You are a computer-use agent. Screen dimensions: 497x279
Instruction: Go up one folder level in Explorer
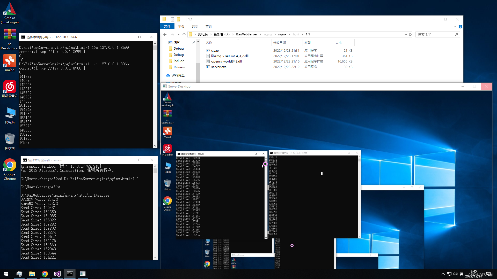coord(184,34)
